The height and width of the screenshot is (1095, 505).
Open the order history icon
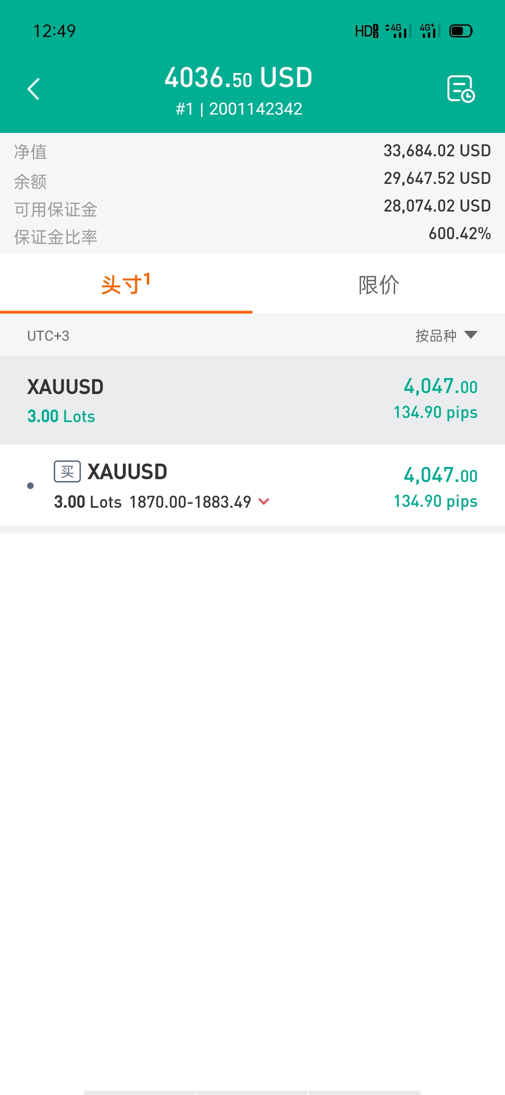[461, 88]
